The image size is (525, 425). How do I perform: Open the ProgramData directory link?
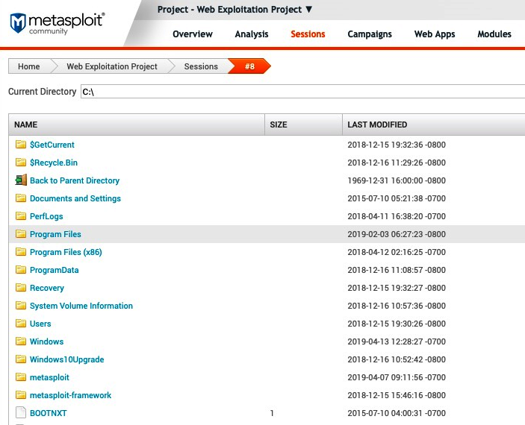click(55, 270)
